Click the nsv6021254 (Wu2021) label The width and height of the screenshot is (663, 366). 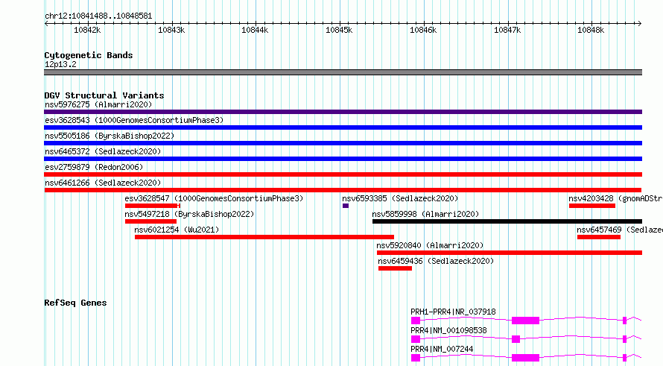pos(177,230)
